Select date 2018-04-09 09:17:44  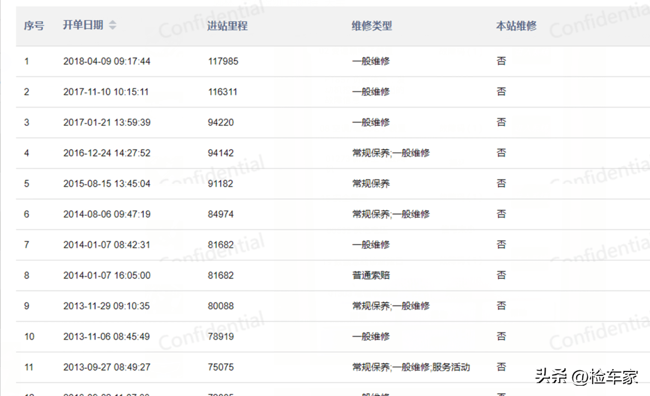pos(107,61)
